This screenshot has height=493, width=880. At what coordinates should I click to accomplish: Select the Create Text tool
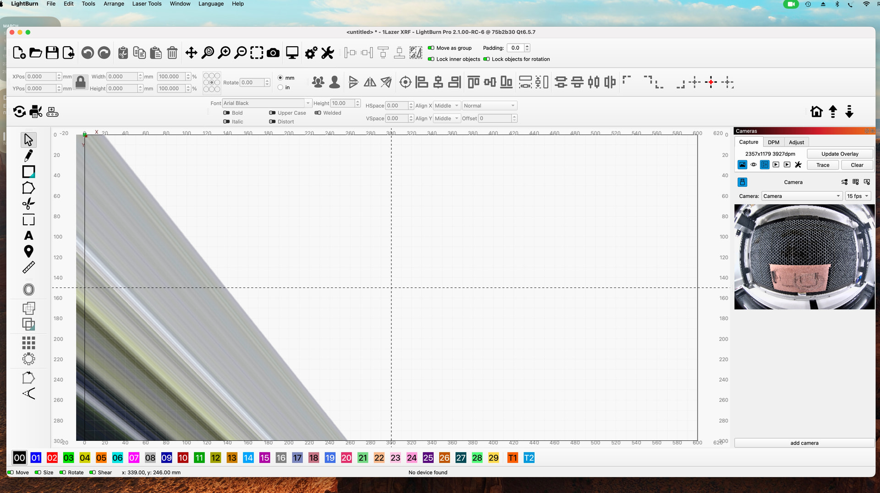(x=28, y=236)
